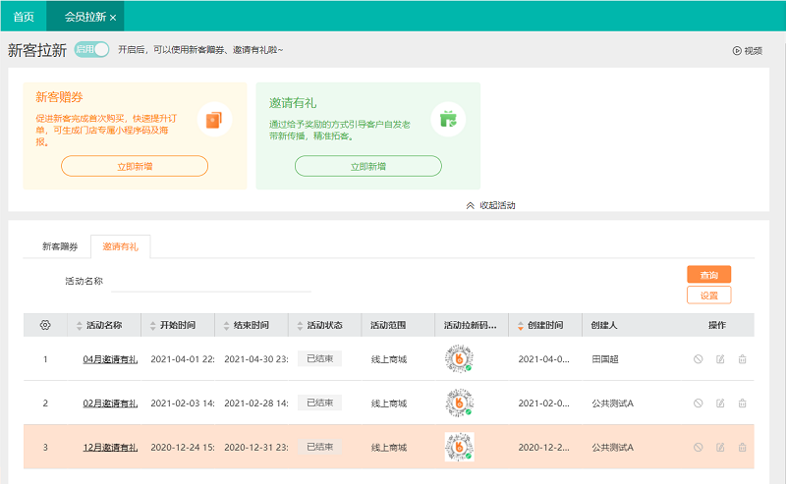Screen dimensions: 786x484
Task: Click 立即新增 in the 邀请有礼 card
Action: pos(368,166)
